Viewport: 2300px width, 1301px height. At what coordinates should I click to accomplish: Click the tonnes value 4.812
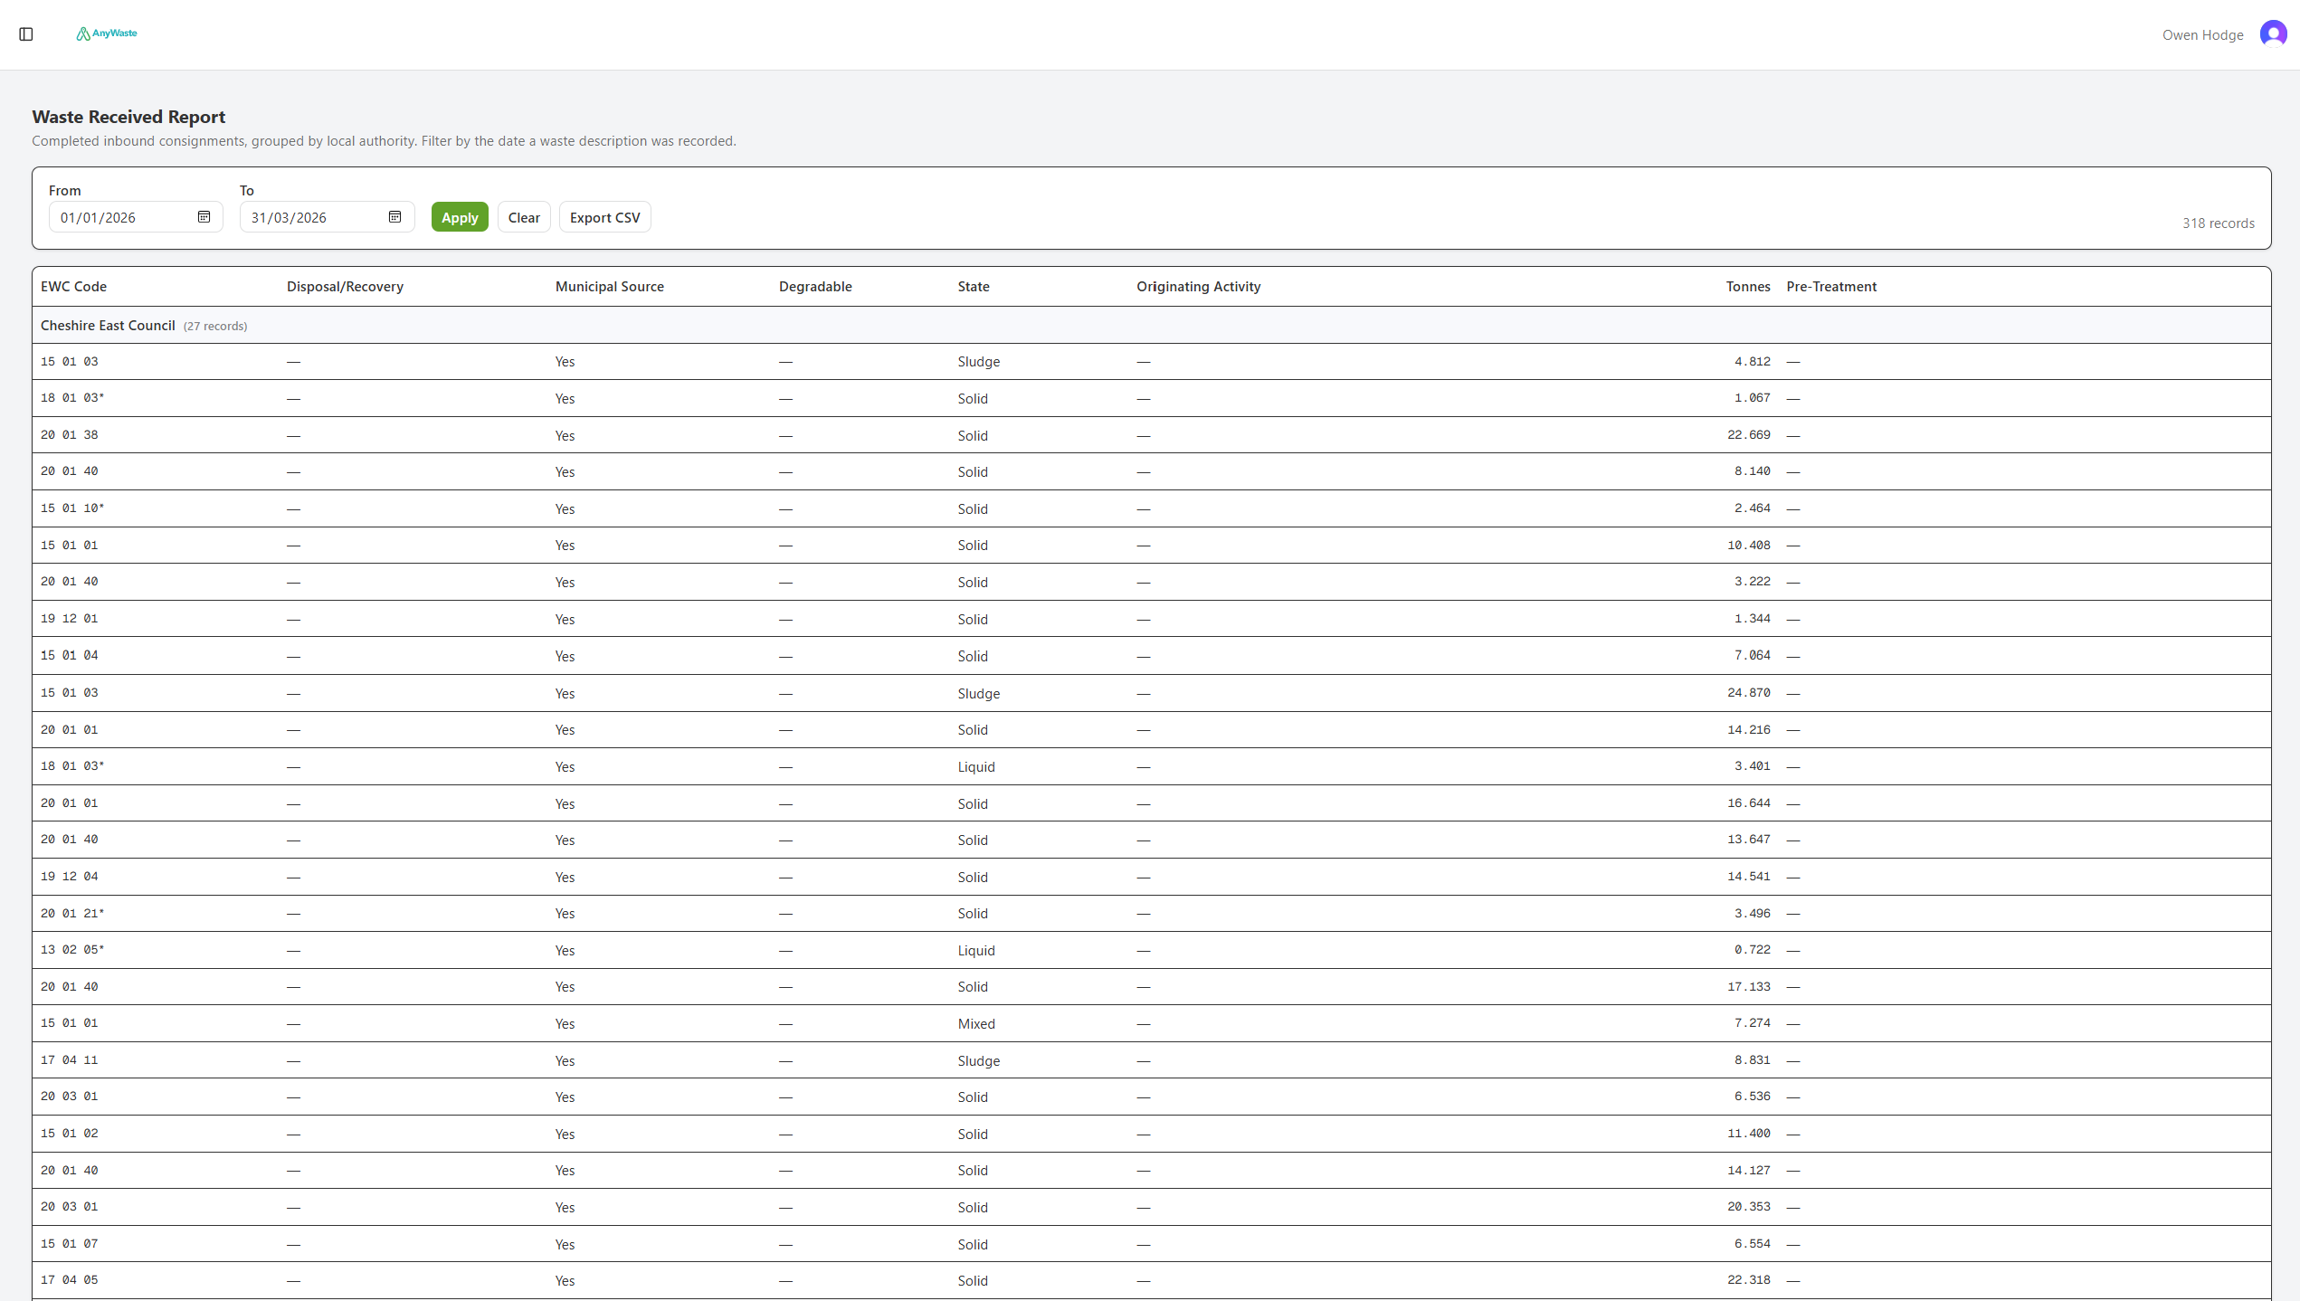coord(1752,362)
